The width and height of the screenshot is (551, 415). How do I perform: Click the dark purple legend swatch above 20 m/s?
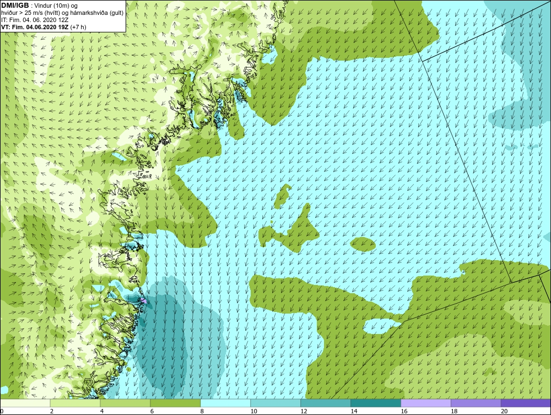pyautogui.click(x=526, y=403)
